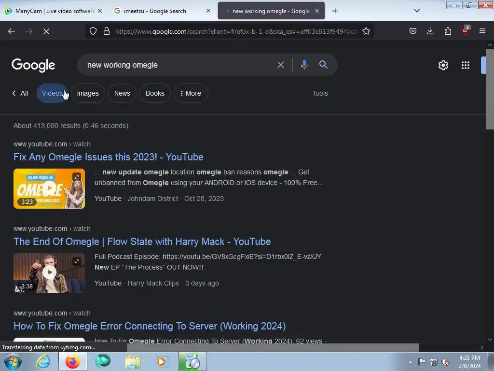Stop loading the page
This screenshot has width=494, height=371.
point(46,31)
